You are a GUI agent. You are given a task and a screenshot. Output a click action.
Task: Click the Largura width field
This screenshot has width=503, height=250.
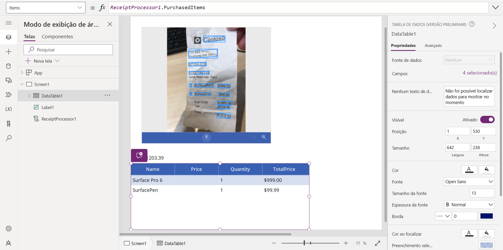[x=458, y=147]
